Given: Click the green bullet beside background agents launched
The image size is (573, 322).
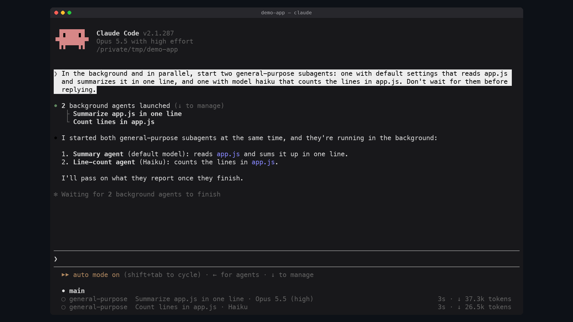Looking at the screenshot, I should point(56,106).
